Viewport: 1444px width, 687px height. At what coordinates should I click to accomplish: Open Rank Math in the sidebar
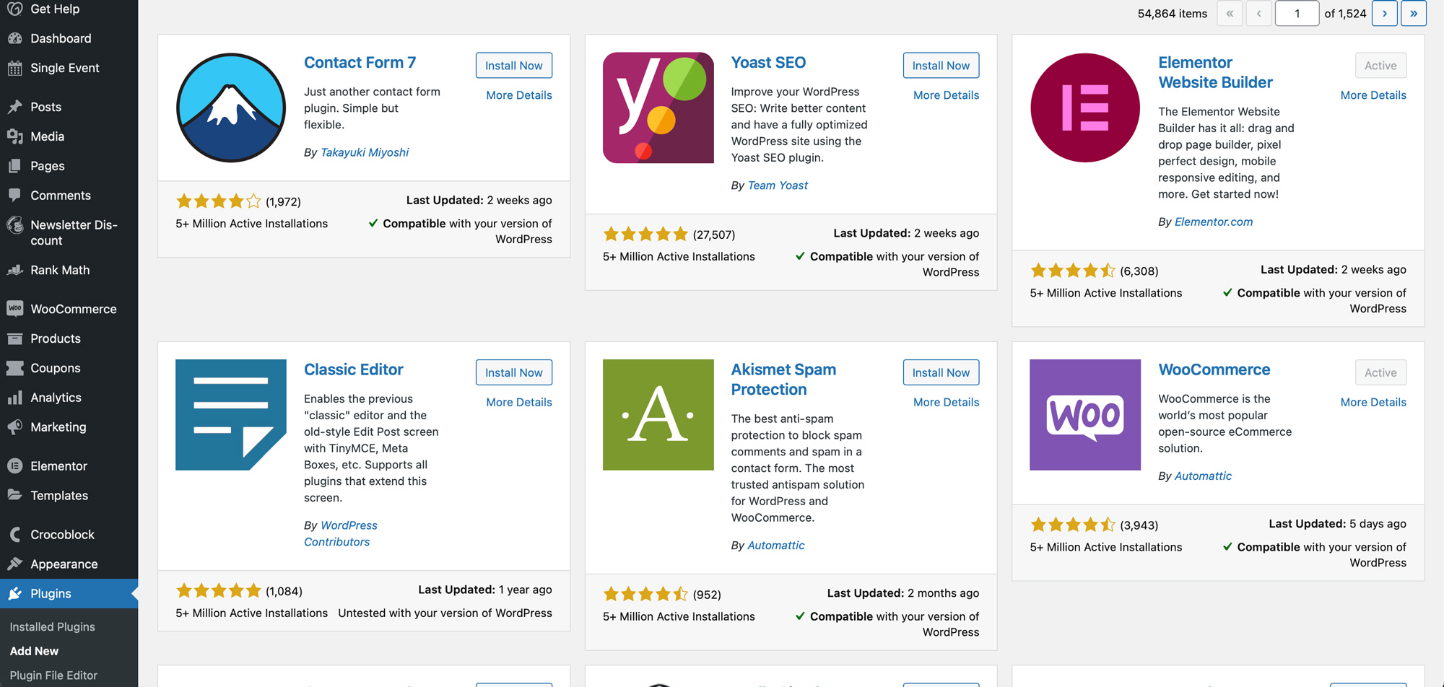pyautogui.click(x=60, y=270)
